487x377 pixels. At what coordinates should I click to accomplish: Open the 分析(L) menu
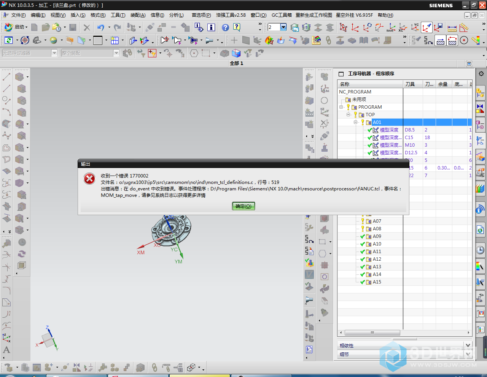(177, 15)
